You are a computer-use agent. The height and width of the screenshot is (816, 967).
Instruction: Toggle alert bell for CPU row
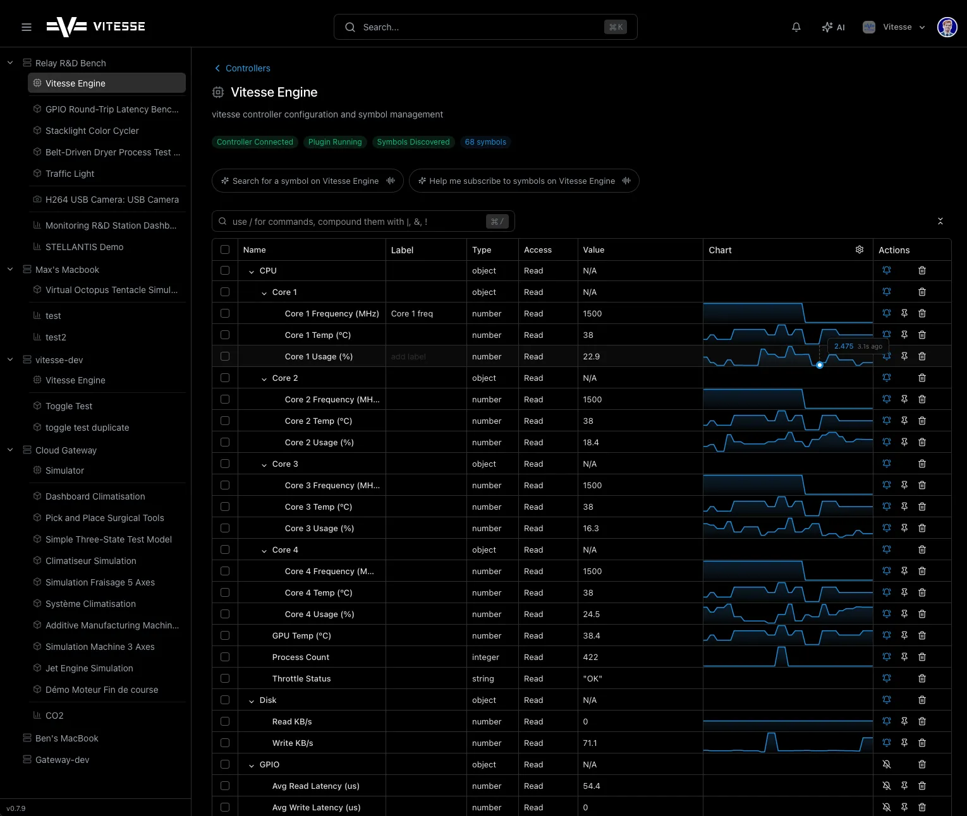click(887, 270)
